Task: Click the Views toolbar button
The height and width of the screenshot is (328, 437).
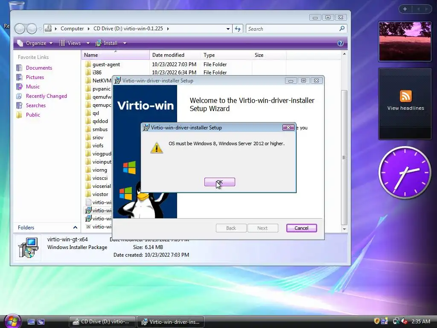Action: point(70,43)
